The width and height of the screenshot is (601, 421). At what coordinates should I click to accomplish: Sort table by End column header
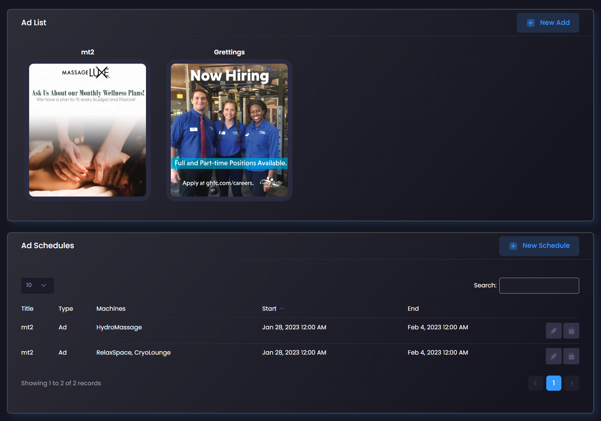point(413,308)
